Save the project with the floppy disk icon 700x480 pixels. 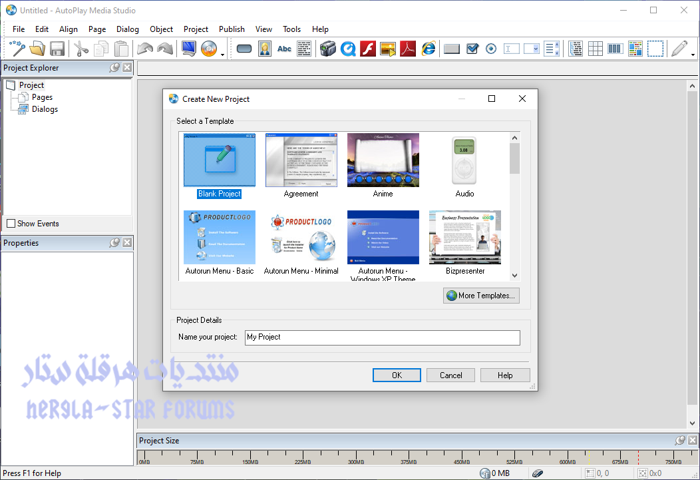pyautogui.click(x=57, y=48)
